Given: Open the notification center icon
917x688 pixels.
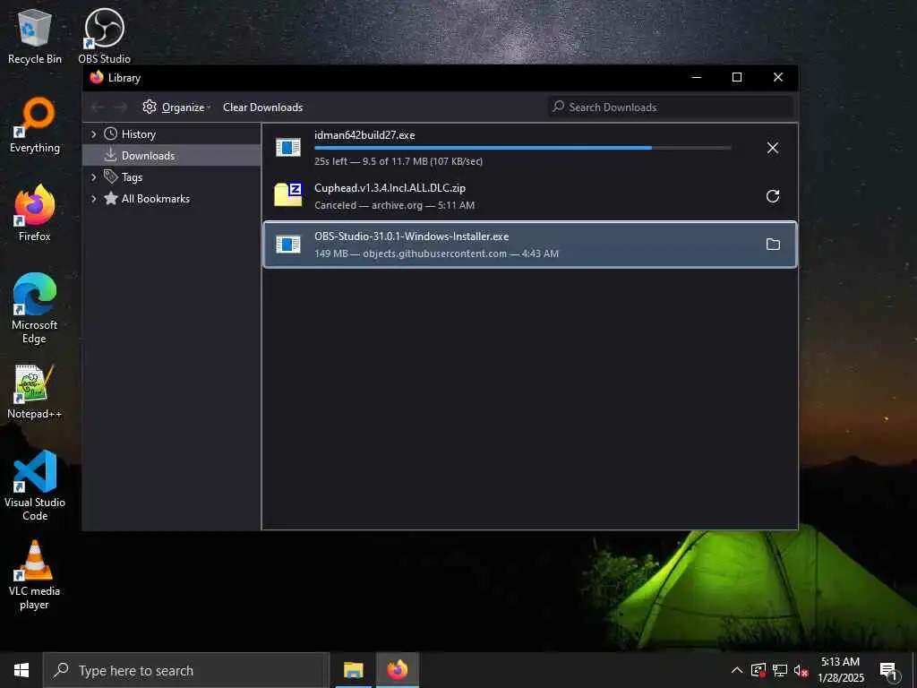Looking at the screenshot, I should pyautogui.click(x=888, y=671).
